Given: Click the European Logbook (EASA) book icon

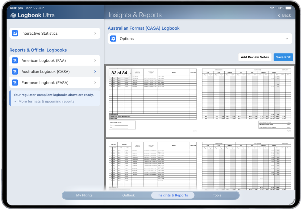Looking at the screenshot, I should (x=15, y=83).
